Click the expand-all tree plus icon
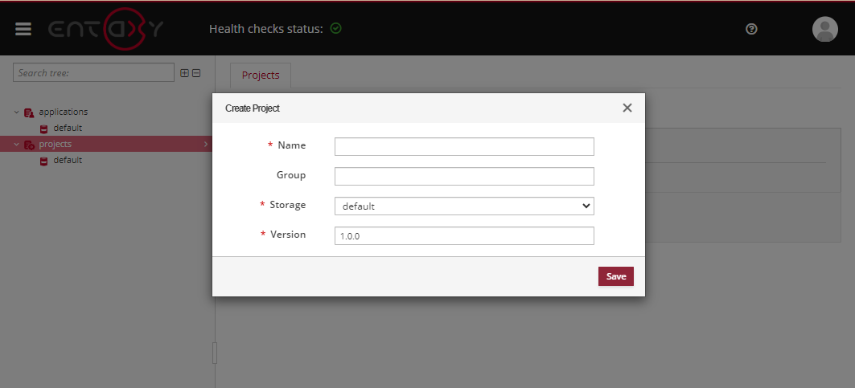 pos(184,73)
